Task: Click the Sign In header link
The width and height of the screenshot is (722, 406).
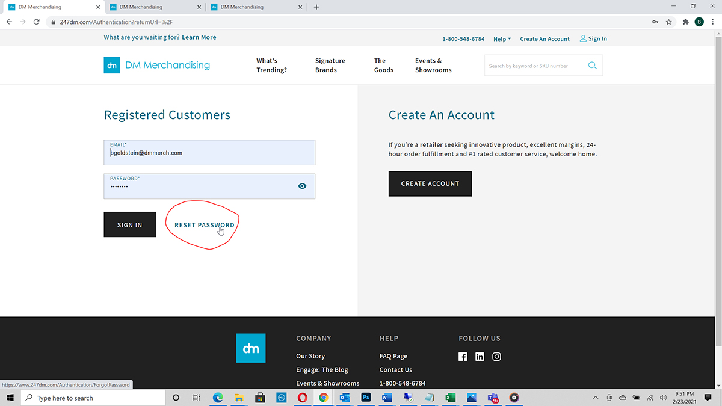Action: pyautogui.click(x=593, y=39)
